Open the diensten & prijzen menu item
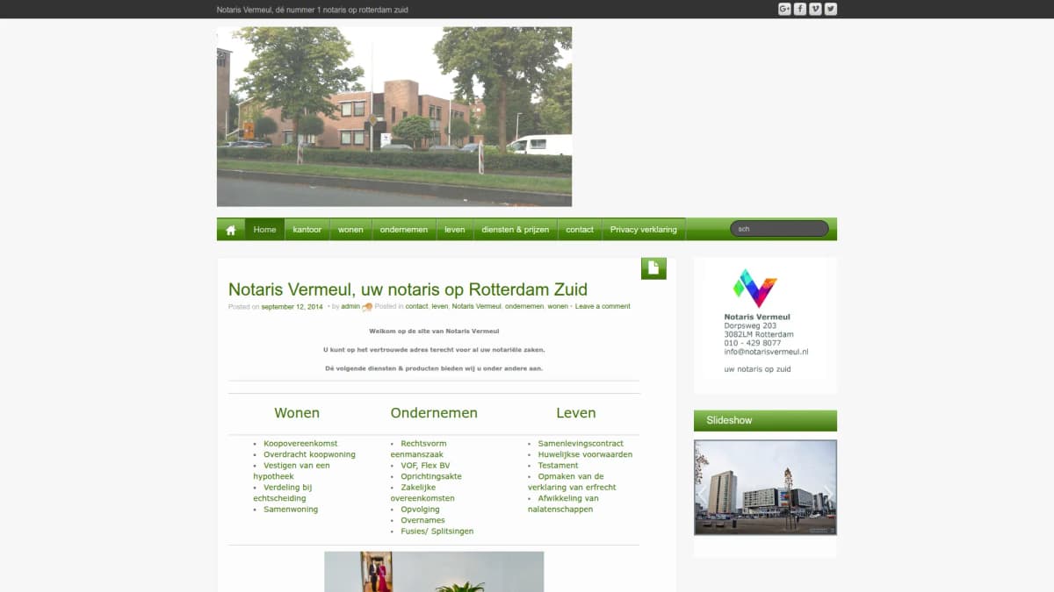Viewport: 1054px width, 592px height. pyautogui.click(x=515, y=229)
